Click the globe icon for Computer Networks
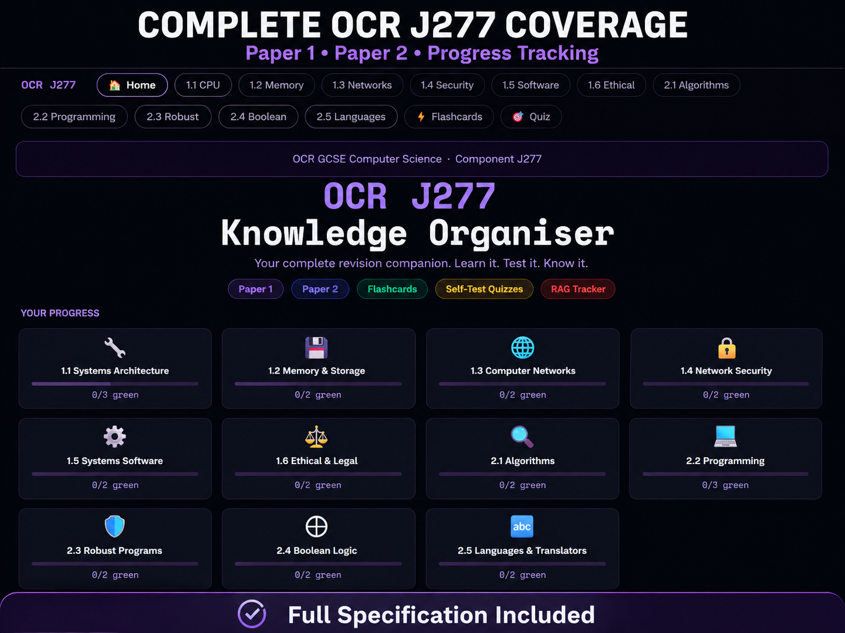Screen dimensions: 845x633 522,348
